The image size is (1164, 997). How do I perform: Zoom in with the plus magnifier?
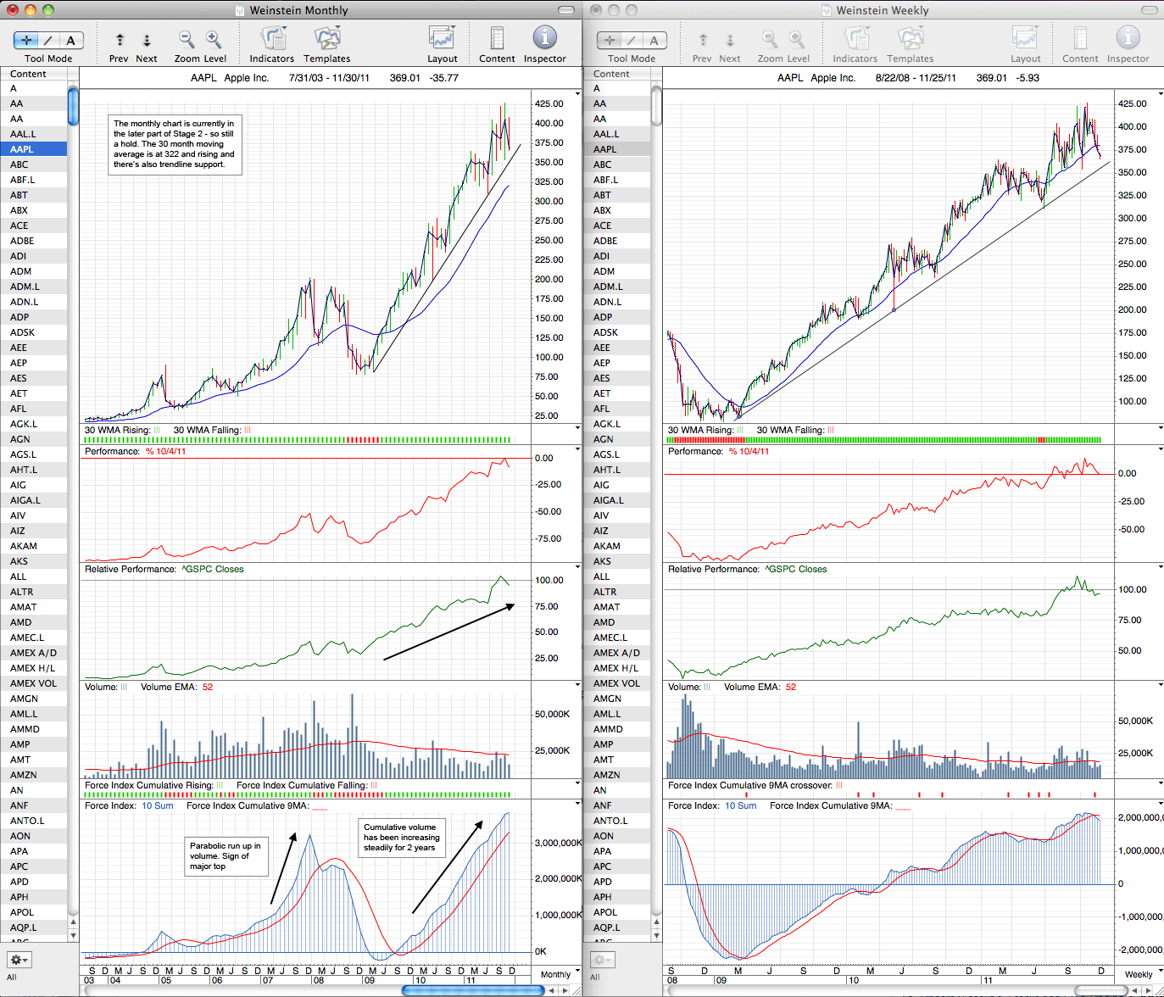[x=214, y=39]
